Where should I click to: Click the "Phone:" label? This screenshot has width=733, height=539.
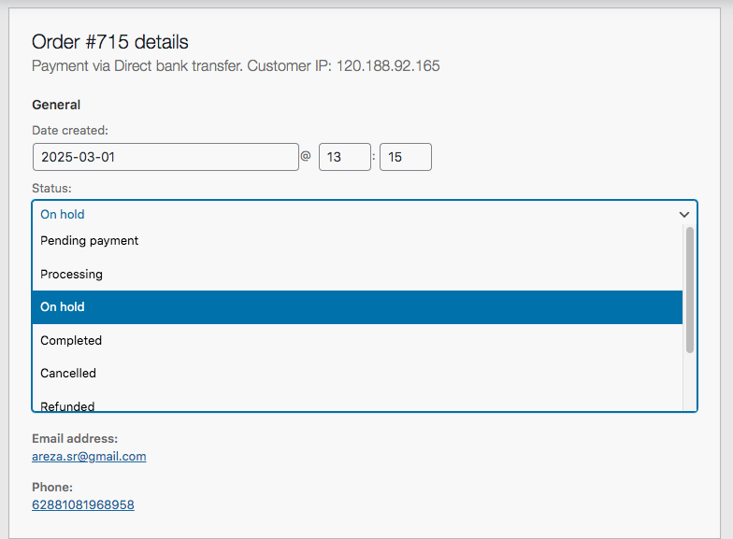(x=52, y=488)
